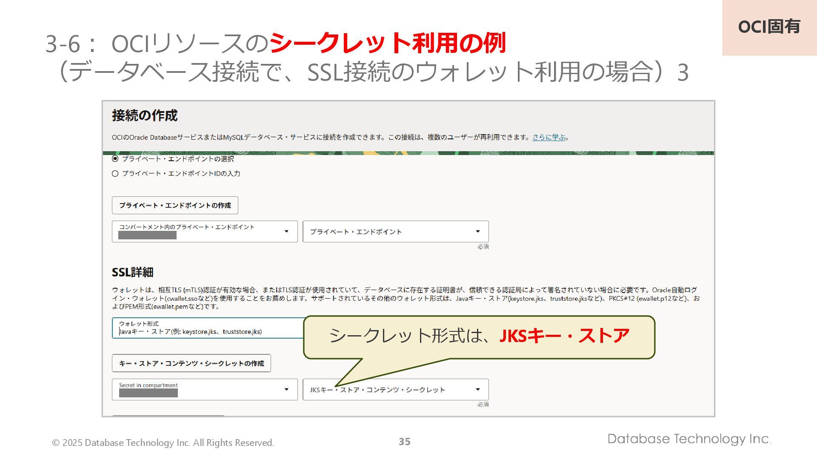Screen dimensions: 817x460
Task: Click arrow of compartment endpoint dropdown
Action: click(x=286, y=231)
